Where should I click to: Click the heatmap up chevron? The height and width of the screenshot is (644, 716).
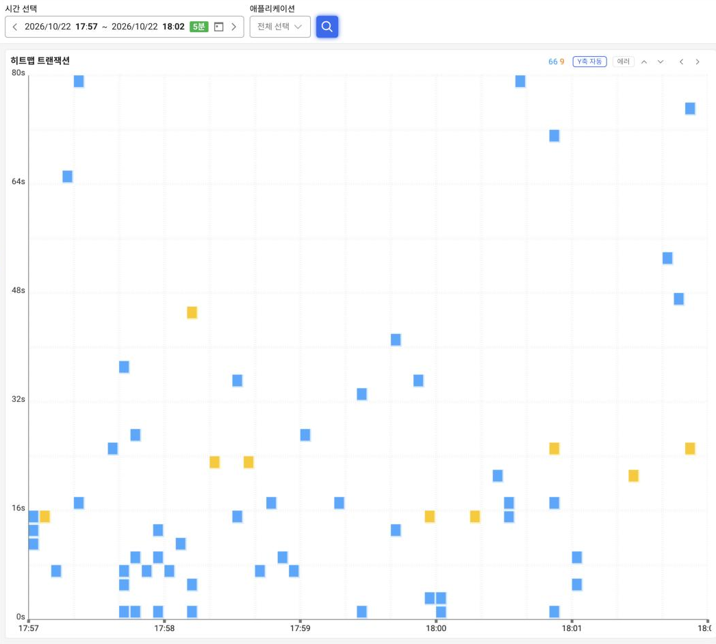point(644,62)
